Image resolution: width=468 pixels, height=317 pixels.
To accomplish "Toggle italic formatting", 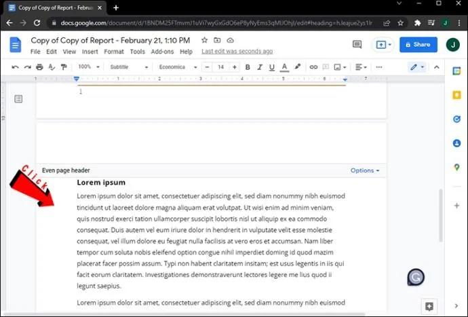I will [260, 67].
